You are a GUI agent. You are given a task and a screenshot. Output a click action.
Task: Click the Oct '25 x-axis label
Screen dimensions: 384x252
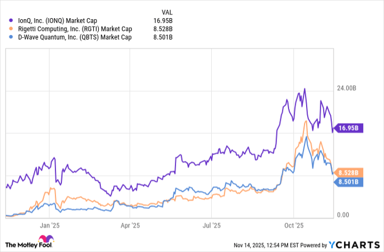(x=294, y=226)
